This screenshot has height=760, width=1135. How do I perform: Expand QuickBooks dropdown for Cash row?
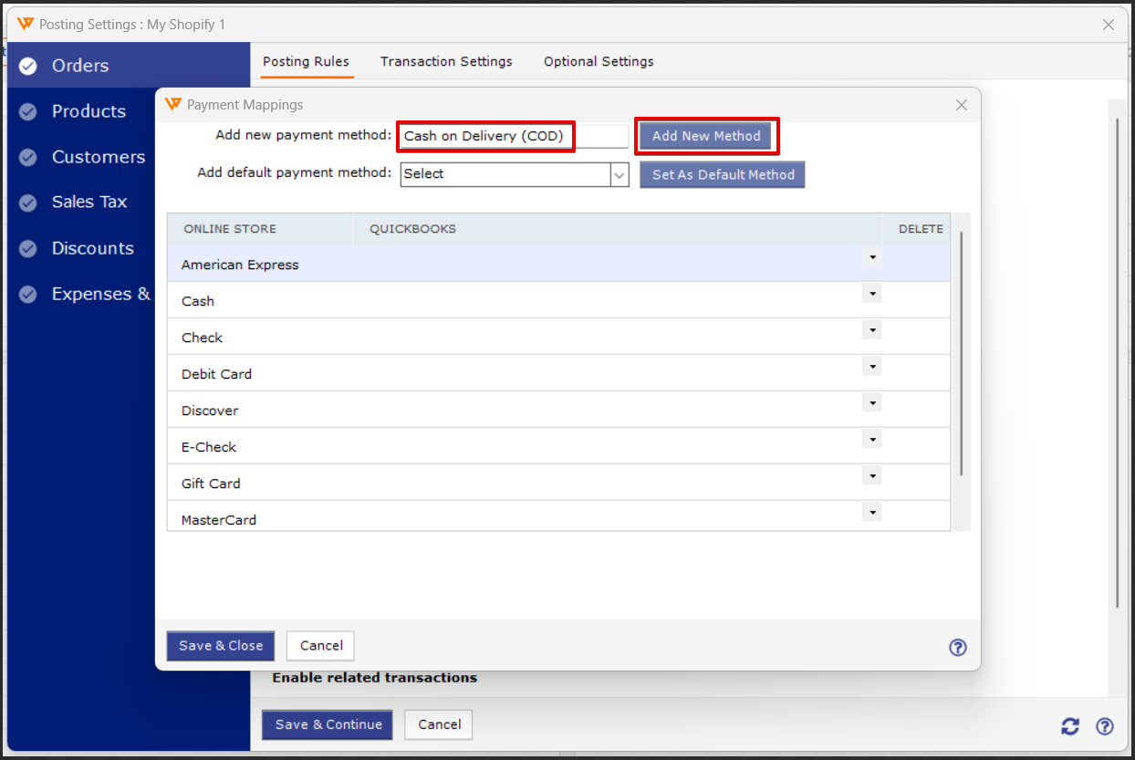(873, 294)
